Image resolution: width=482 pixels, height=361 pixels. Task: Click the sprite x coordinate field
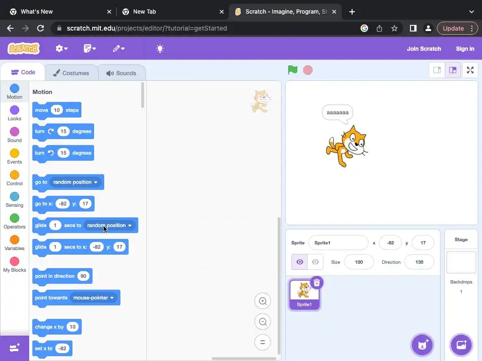[390, 243]
